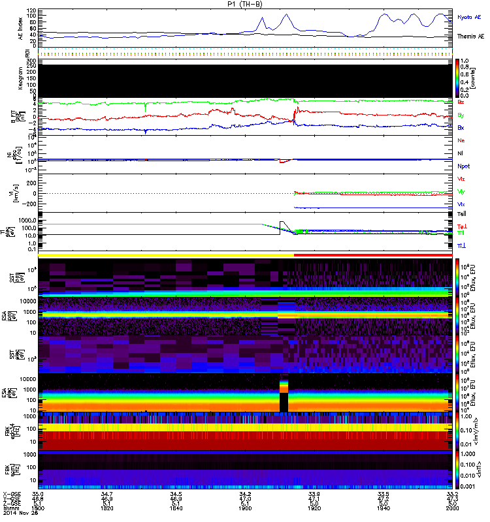The width and height of the screenshot is (490, 522).
Task: Click the 1940 time tick label
Action: [x=384, y=508]
